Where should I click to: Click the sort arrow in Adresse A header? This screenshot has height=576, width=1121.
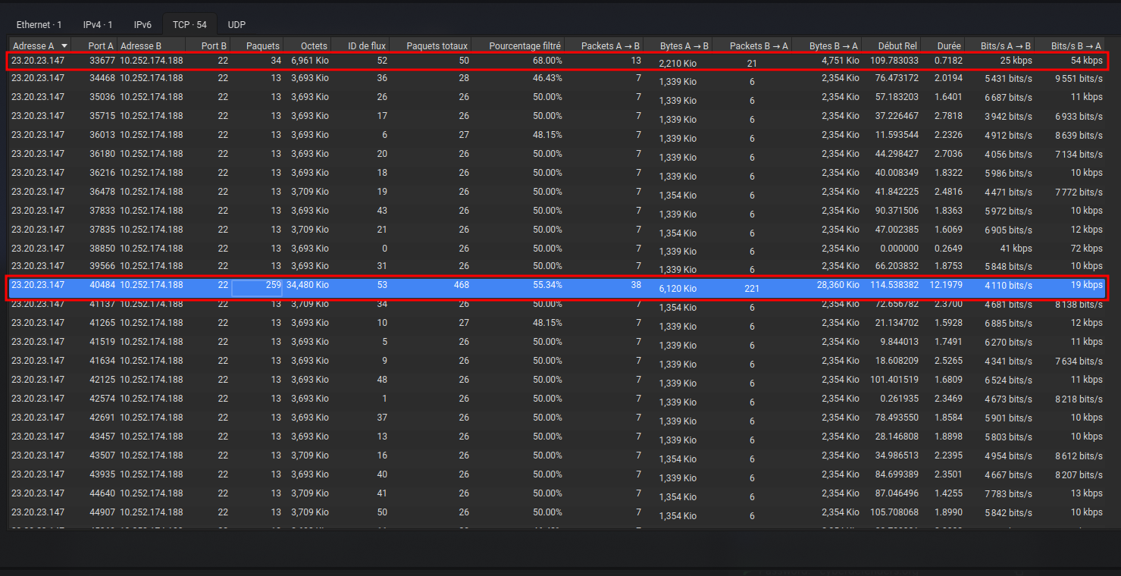64,46
